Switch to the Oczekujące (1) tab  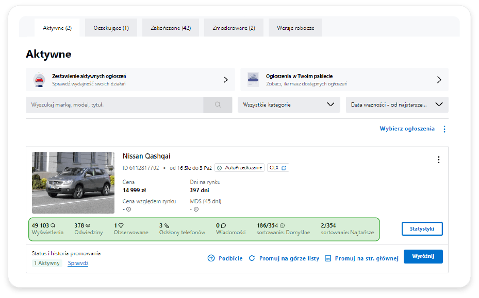(x=111, y=28)
